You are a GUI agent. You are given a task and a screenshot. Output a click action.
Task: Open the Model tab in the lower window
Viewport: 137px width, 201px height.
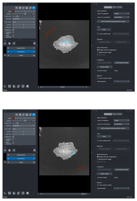coord(120,114)
